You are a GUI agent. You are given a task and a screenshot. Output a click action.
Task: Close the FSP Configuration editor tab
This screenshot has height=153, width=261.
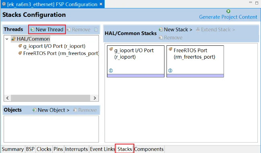click(101, 4)
